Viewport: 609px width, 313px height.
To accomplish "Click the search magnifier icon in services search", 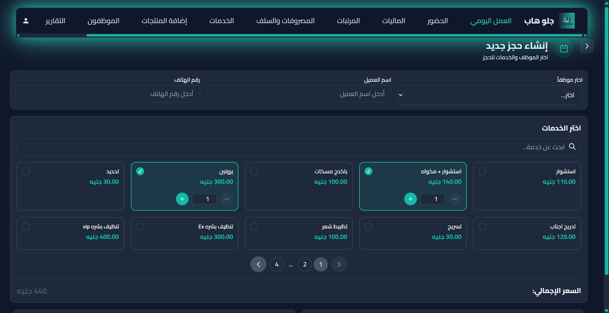I will (x=572, y=147).
